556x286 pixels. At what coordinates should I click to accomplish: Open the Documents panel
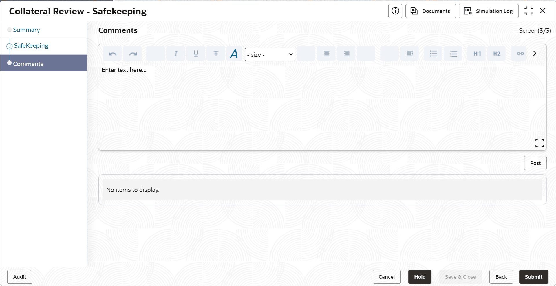click(x=431, y=11)
